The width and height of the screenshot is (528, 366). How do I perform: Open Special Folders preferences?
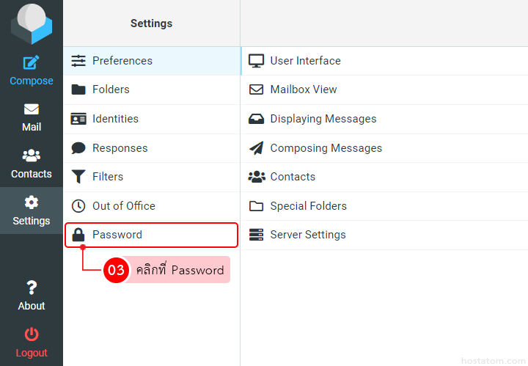tap(308, 206)
